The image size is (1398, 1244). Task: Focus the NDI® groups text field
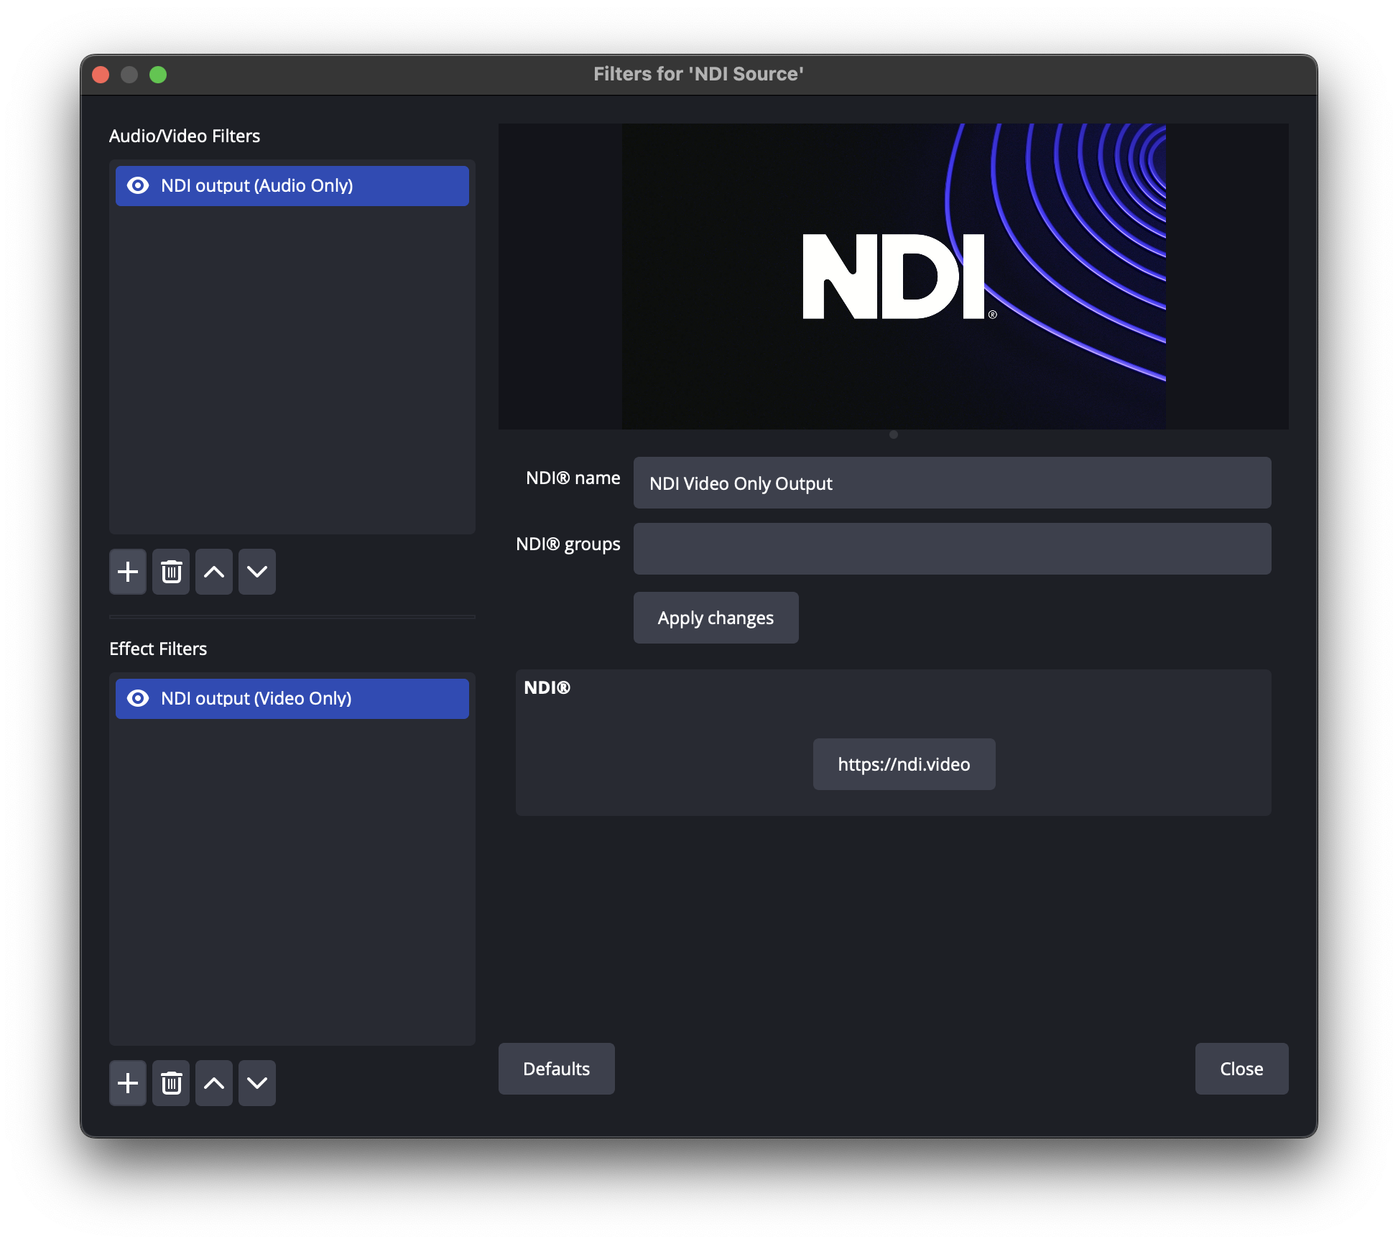click(952, 549)
